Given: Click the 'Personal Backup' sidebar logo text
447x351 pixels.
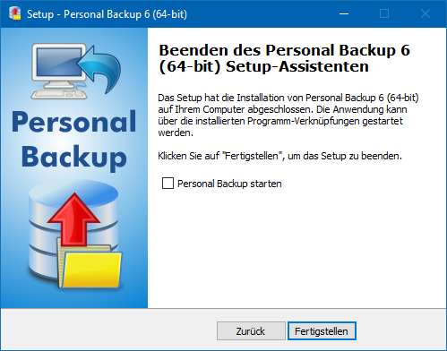Looking at the screenshot, I should point(74,140).
